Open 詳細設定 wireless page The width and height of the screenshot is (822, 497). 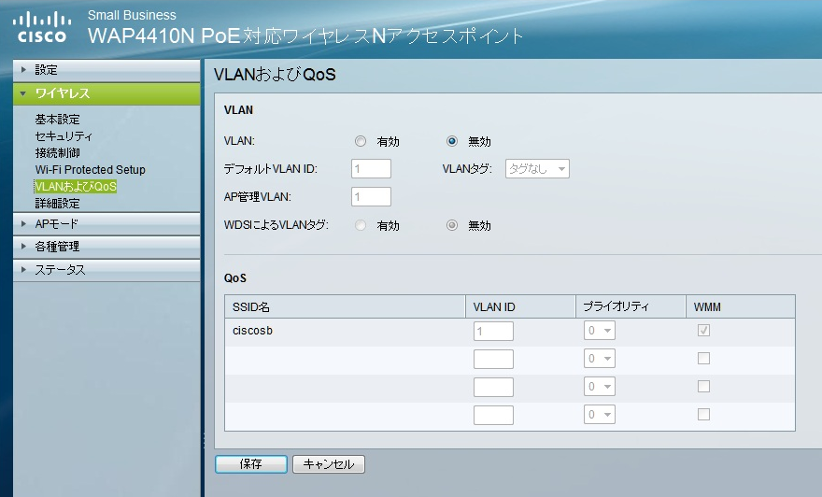[57, 204]
